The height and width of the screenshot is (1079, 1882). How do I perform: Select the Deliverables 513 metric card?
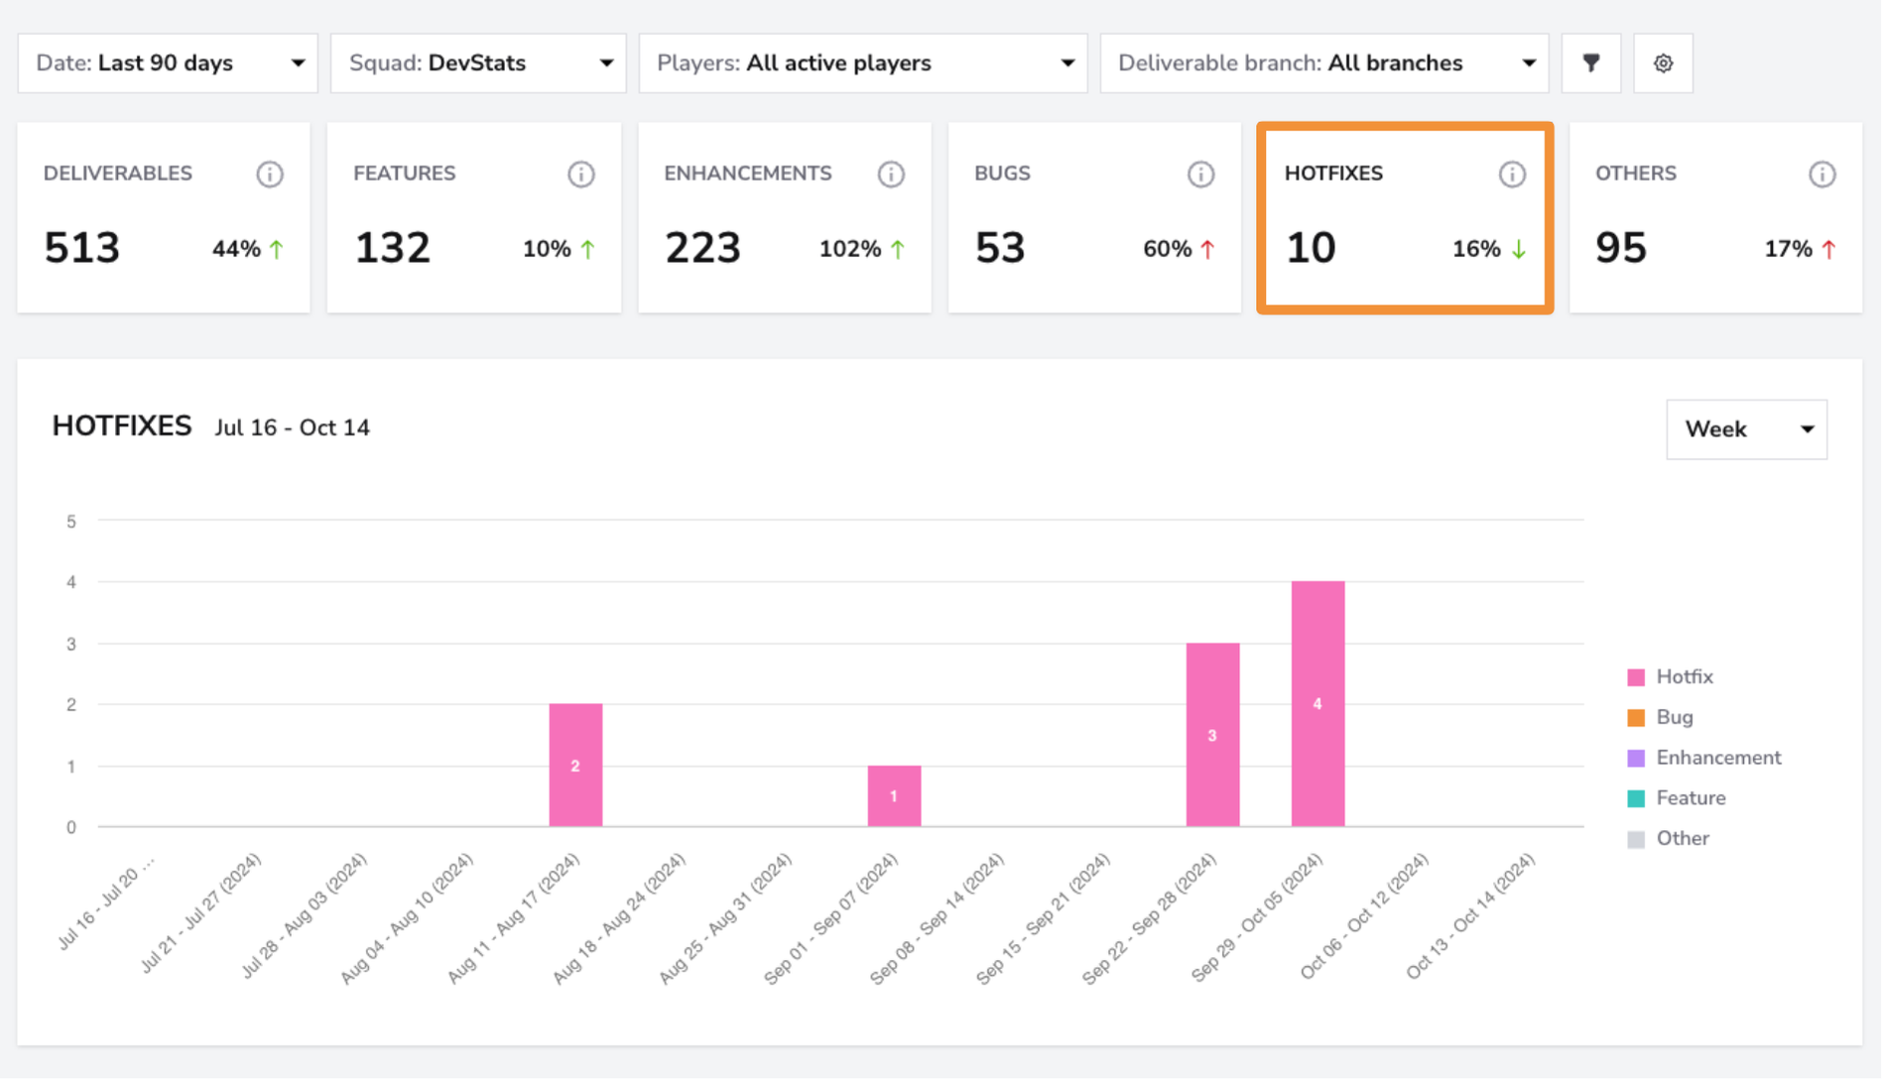164,218
